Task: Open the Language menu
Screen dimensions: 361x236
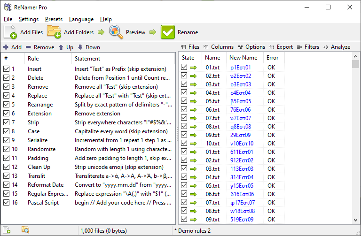Action: [x=81, y=19]
